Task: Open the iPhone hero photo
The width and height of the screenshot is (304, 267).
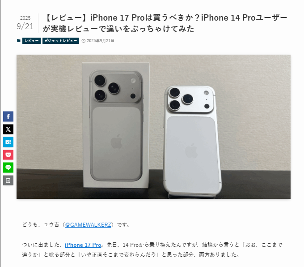Action: tap(153, 127)
